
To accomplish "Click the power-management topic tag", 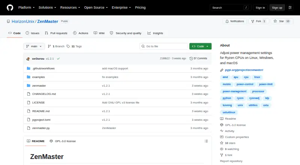I will (x=235, y=91).
